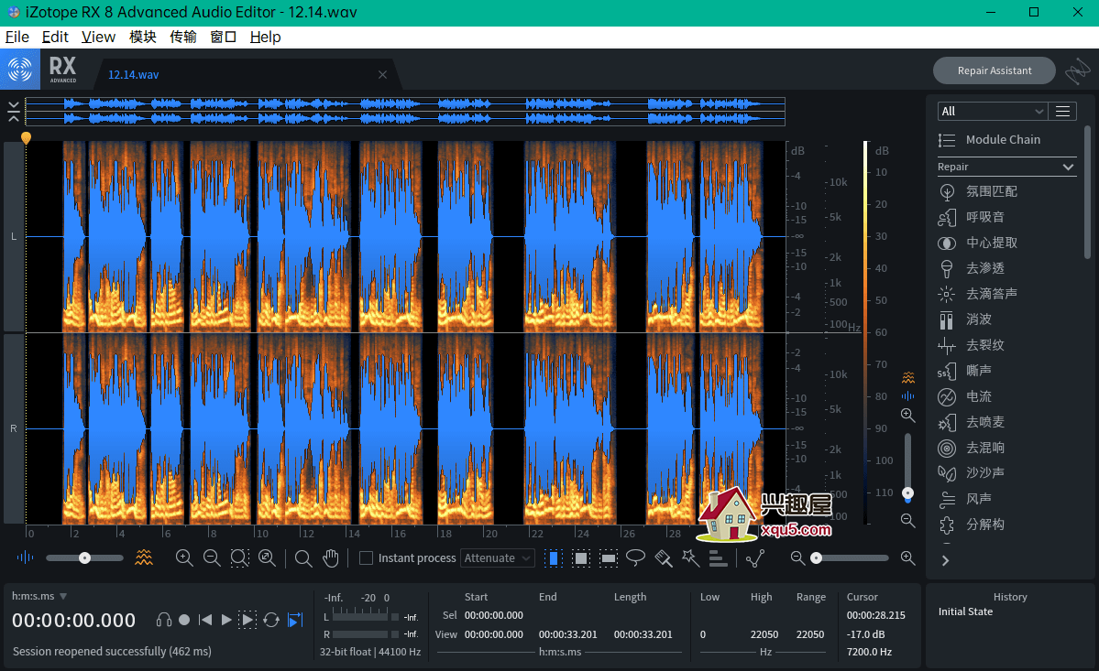Screen dimensions: 1099x671
Task: Select Initial State in History
Action: click(965, 611)
